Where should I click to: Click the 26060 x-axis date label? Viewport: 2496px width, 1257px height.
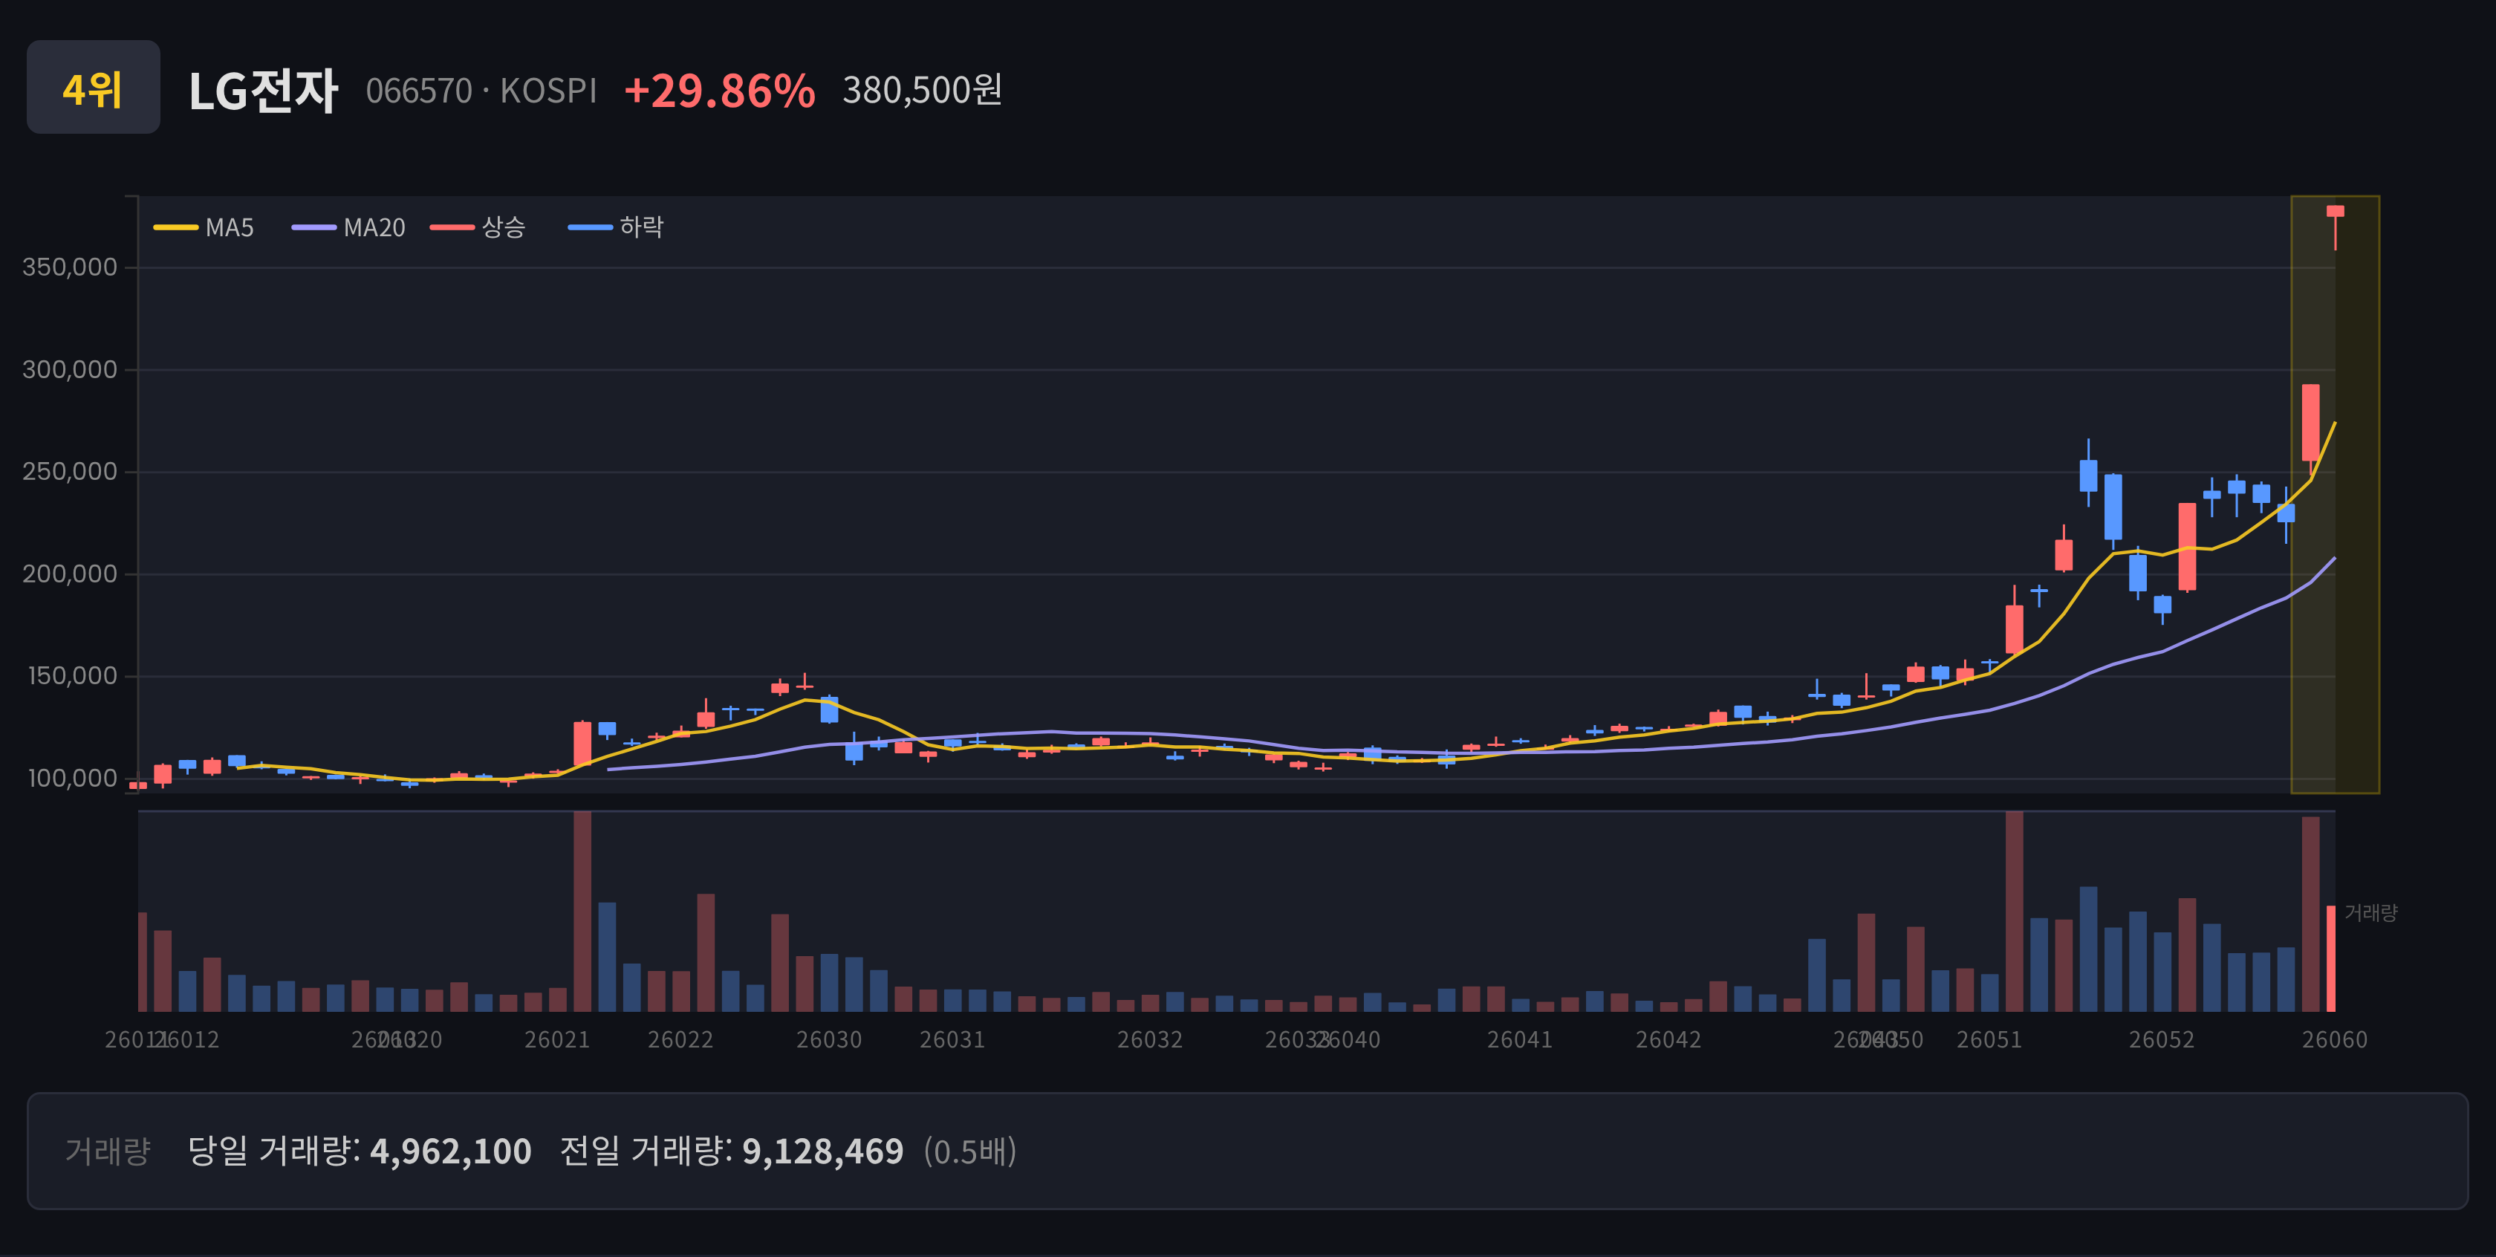[x=2335, y=1040]
